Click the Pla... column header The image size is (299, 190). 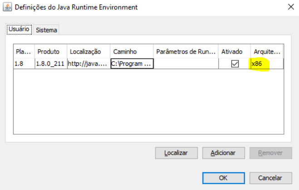24,51
